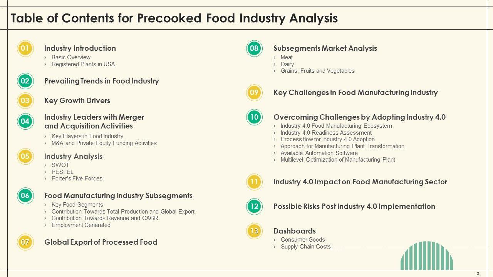Viewport: 493px width, 277px height.
Task: Click the yellow 01 number badge
Action: point(25,48)
